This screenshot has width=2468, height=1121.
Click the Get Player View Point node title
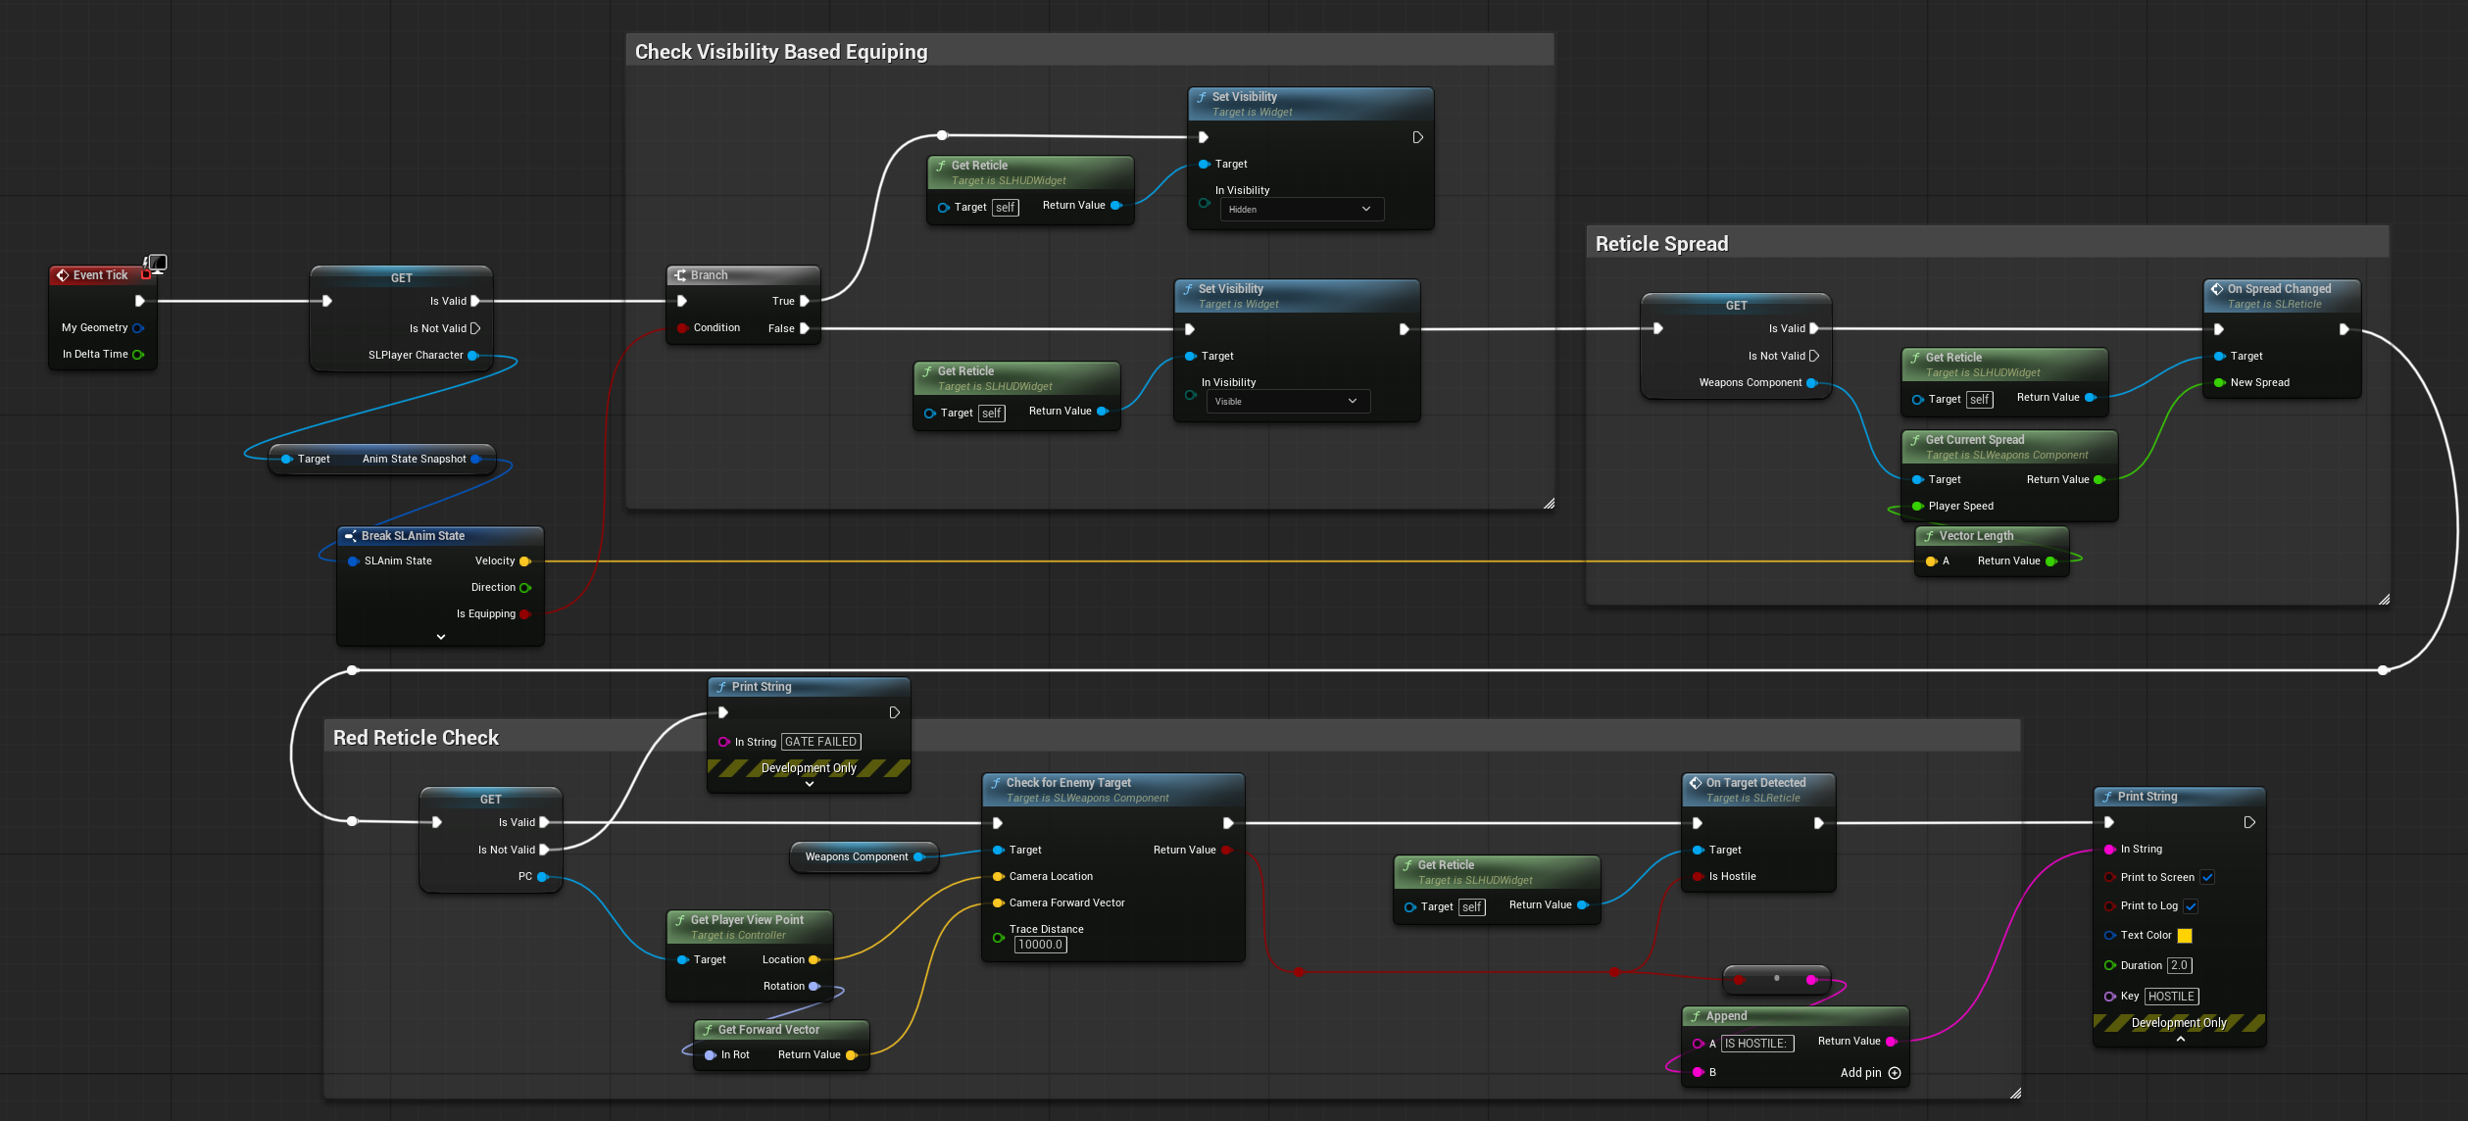click(747, 920)
